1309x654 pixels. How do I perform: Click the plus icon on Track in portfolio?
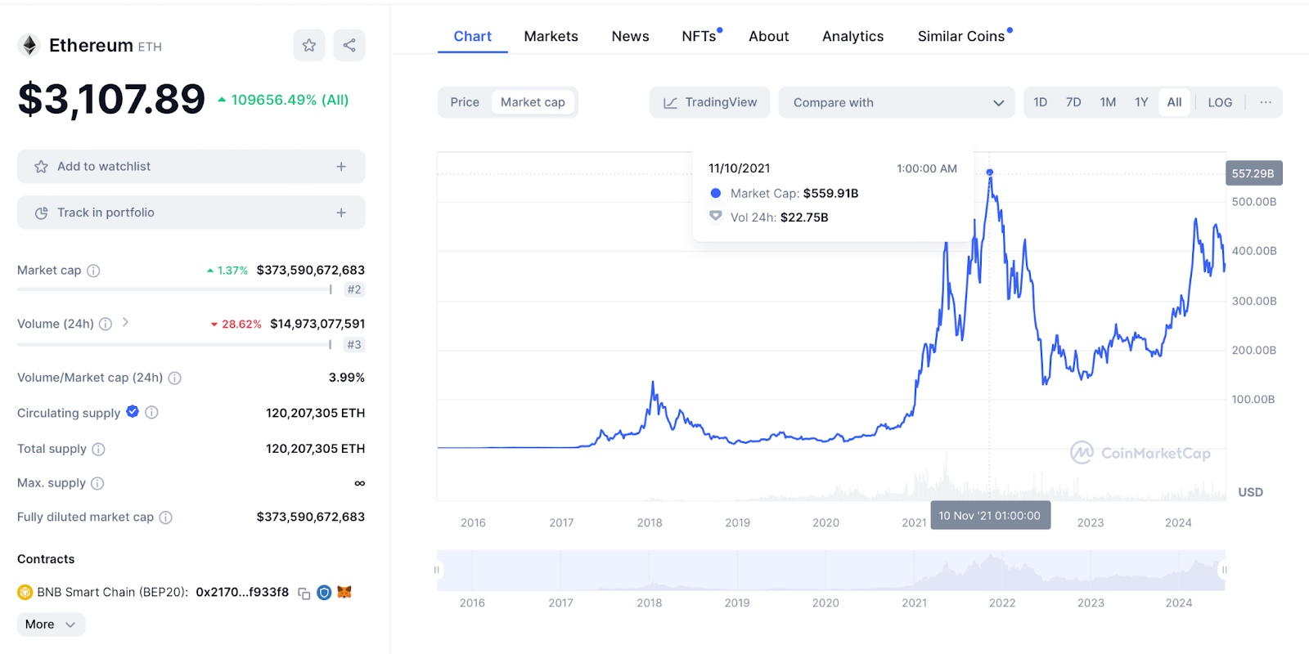(341, 213)
